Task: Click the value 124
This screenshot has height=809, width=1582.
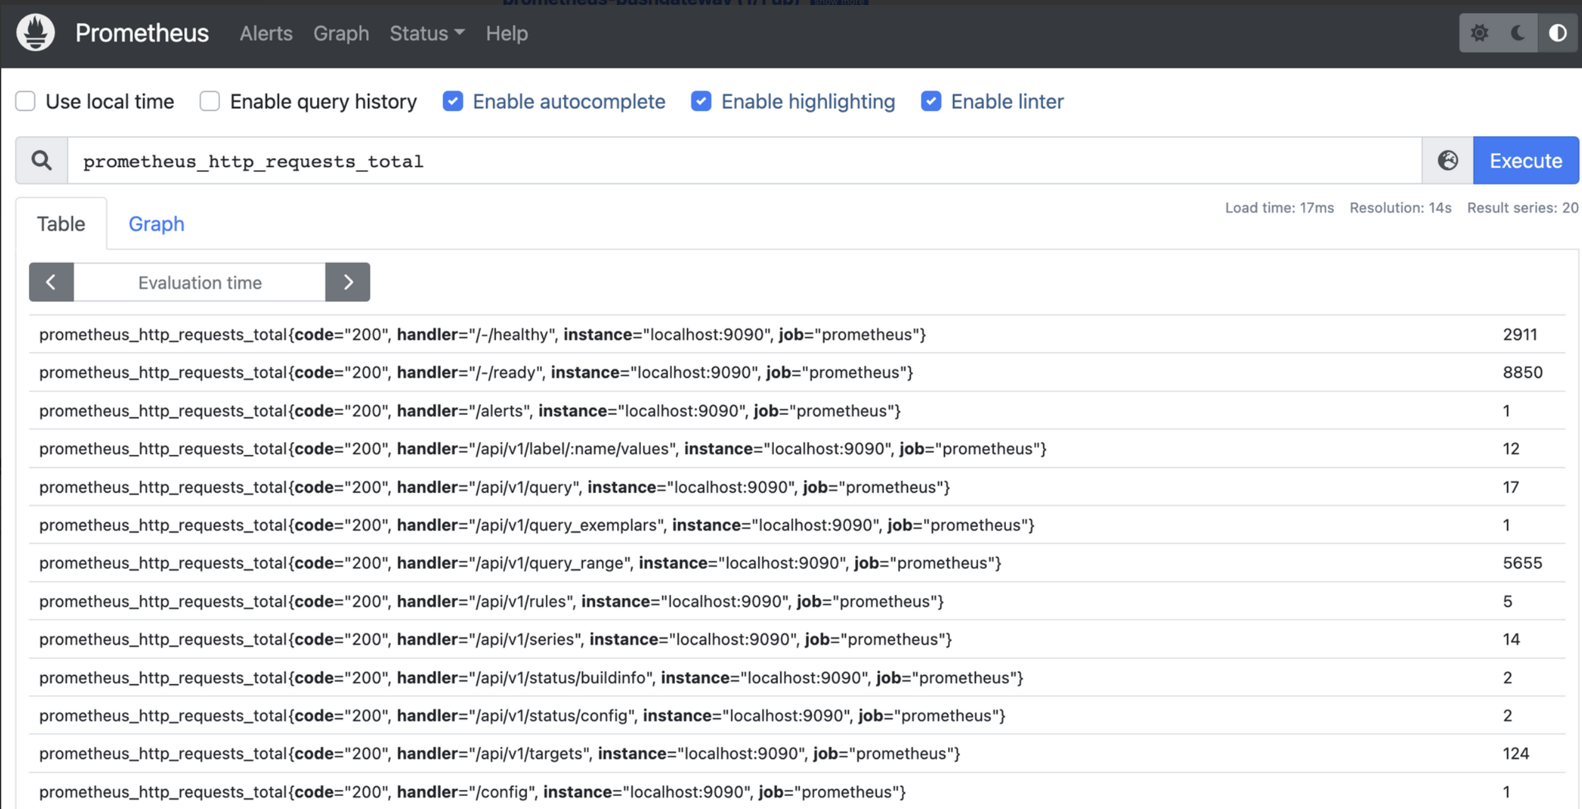Action: tap(1516, 754)
